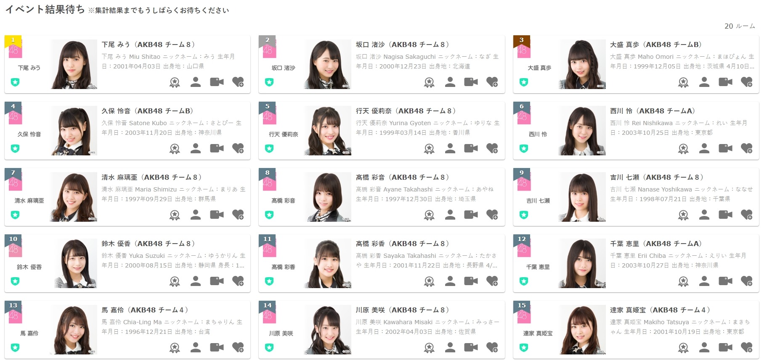Click the portrait thumbnail of 下尾 みう

pyautogui.click(x=74, y=64)
